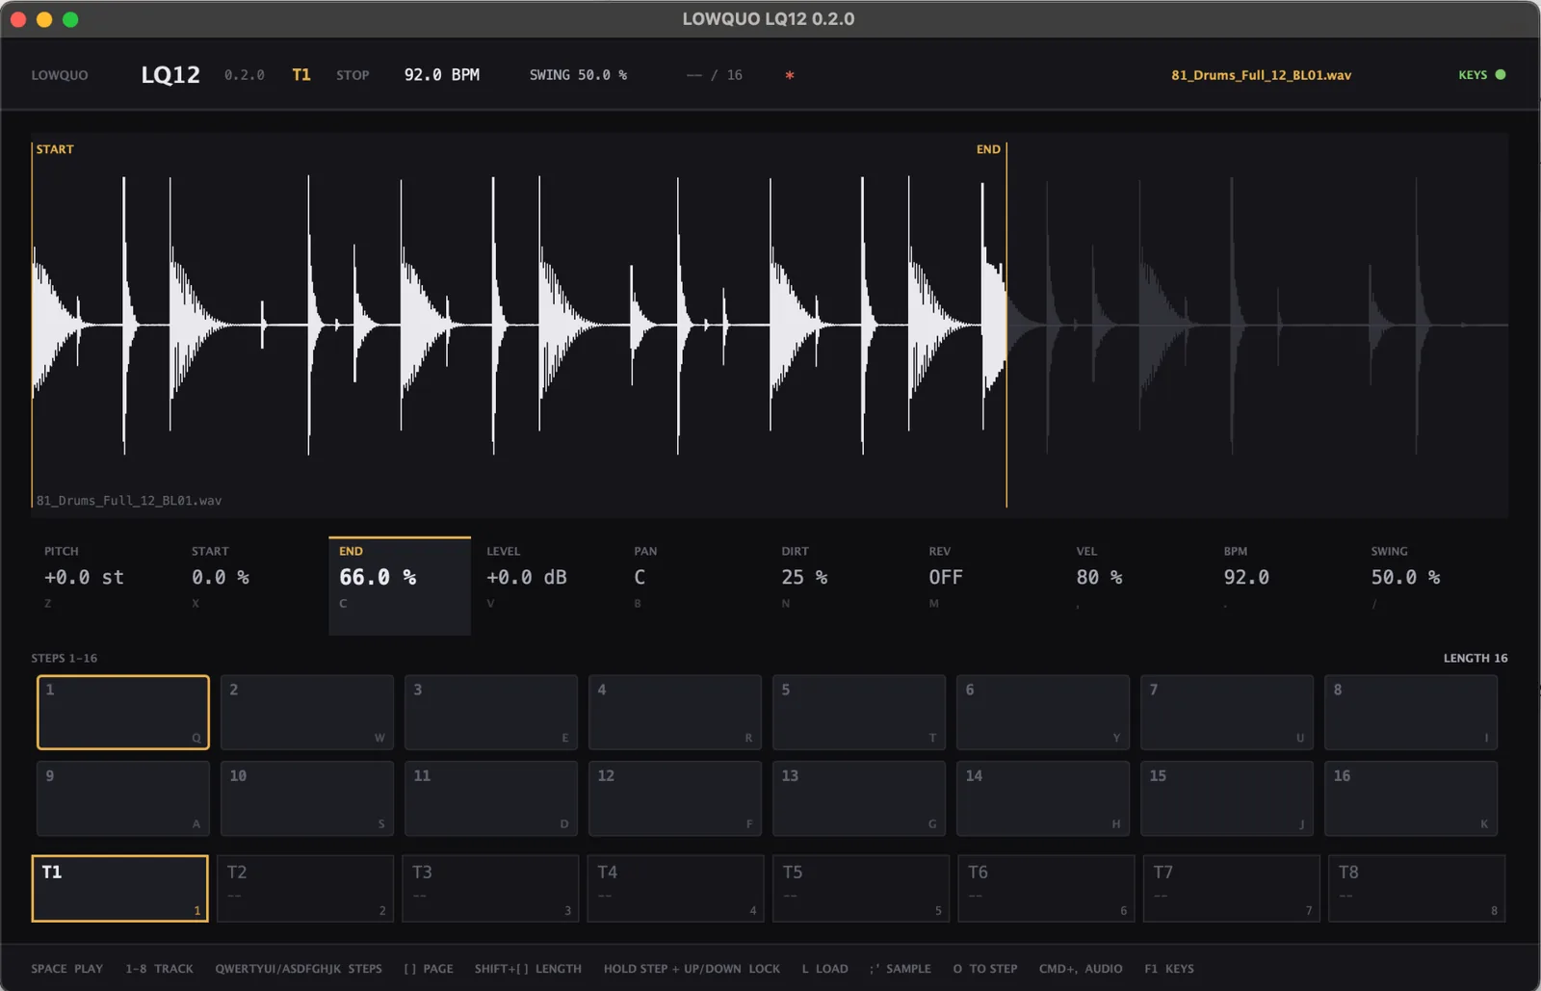Activate step 16 pad
1541x991 pixels.
point(1410,798)
